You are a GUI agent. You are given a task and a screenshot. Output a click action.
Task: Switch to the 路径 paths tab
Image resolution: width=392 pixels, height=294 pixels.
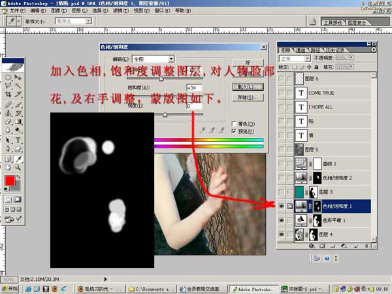pos(316,50)
